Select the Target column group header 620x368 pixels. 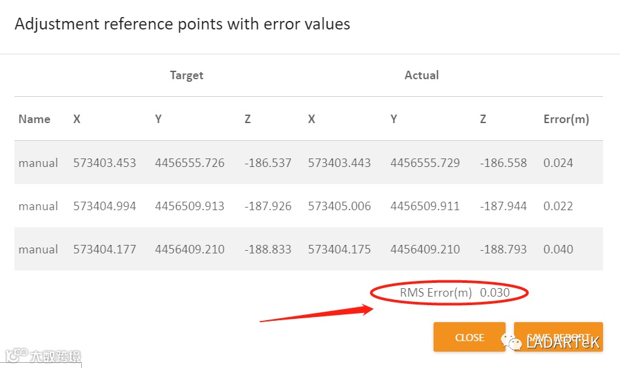click(x=186, y=75)
